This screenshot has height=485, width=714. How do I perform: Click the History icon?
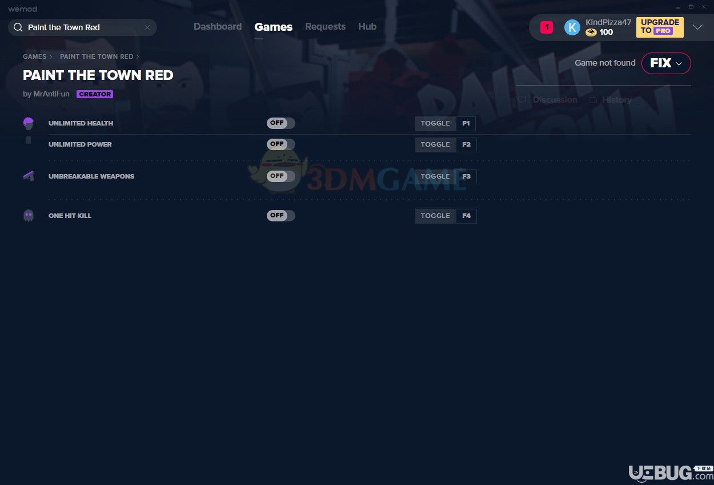click(x=593, y=100)
